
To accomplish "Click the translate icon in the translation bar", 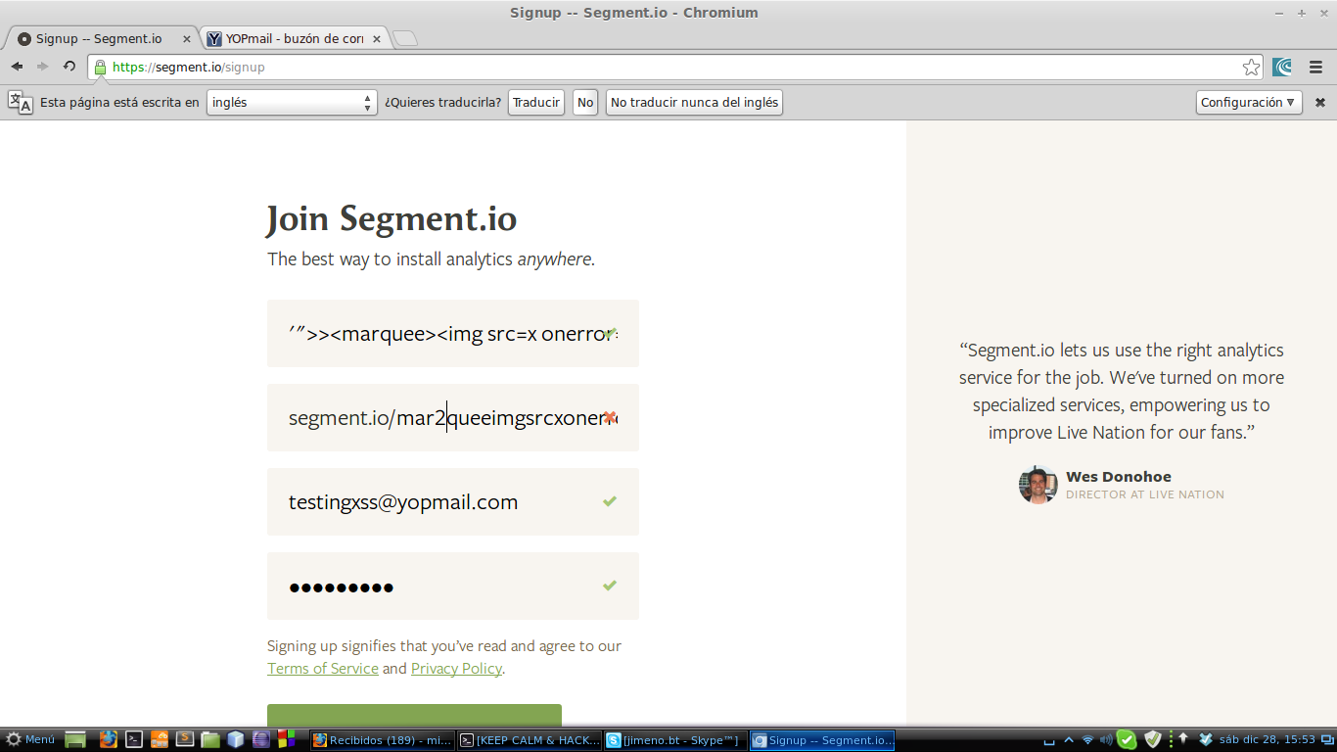I will tap(21, 102).
